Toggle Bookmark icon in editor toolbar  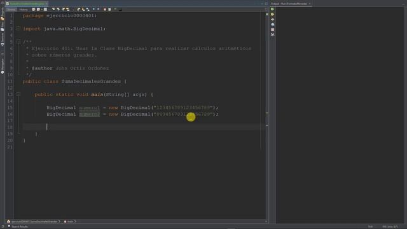[x=88, y=10]
